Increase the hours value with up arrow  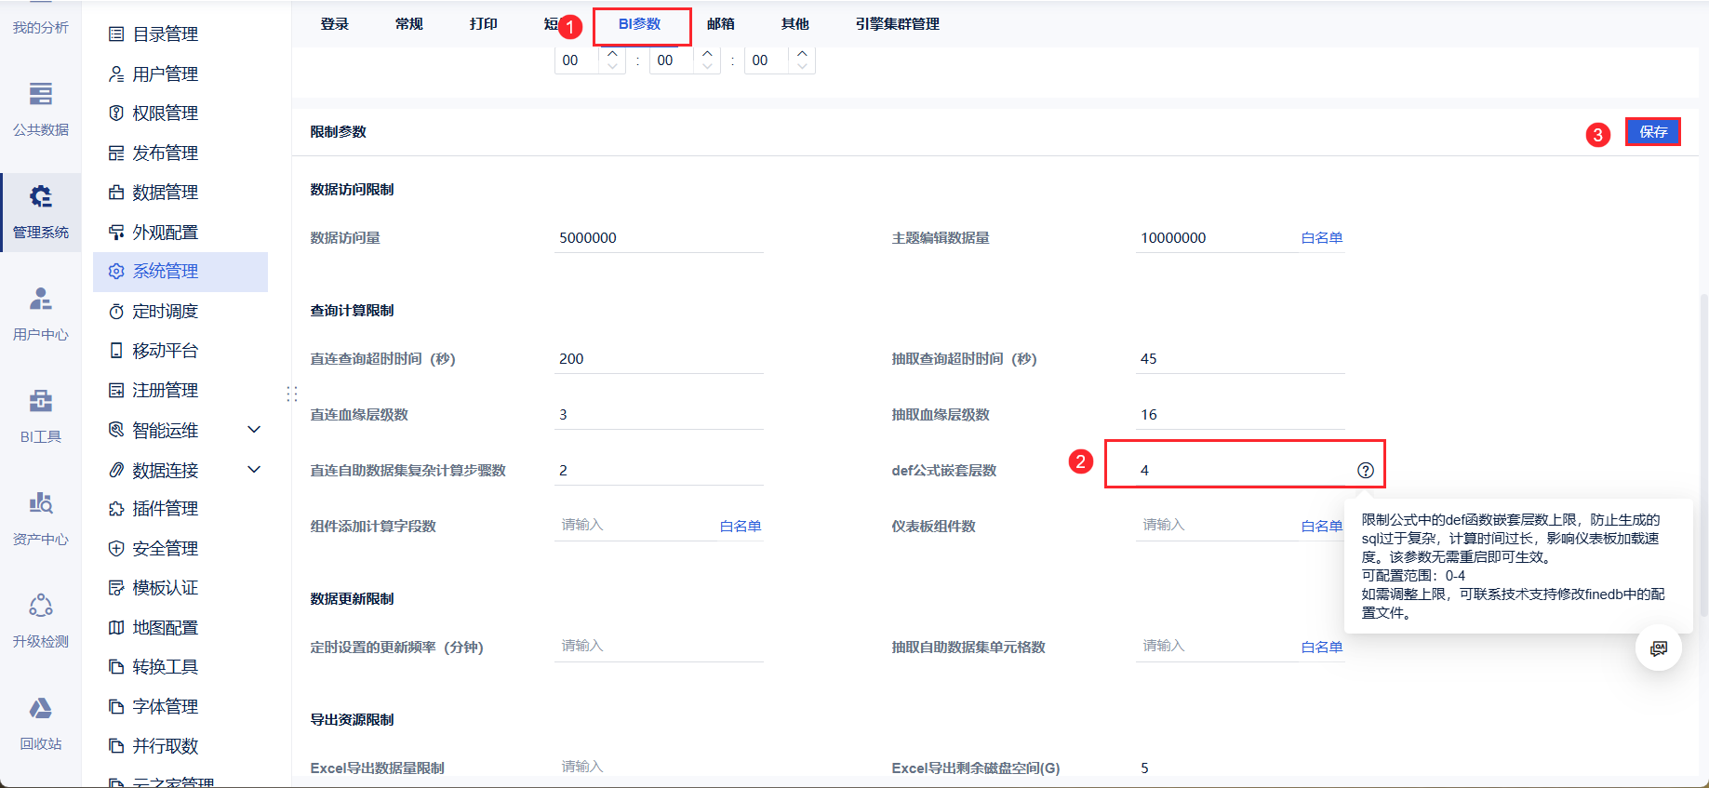point(612,53)
